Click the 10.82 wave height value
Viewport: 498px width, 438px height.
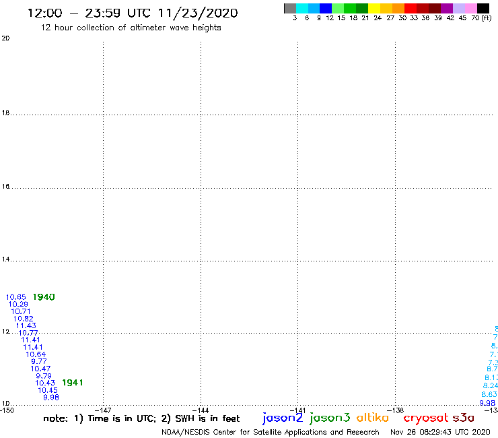[x=23, y=319]
